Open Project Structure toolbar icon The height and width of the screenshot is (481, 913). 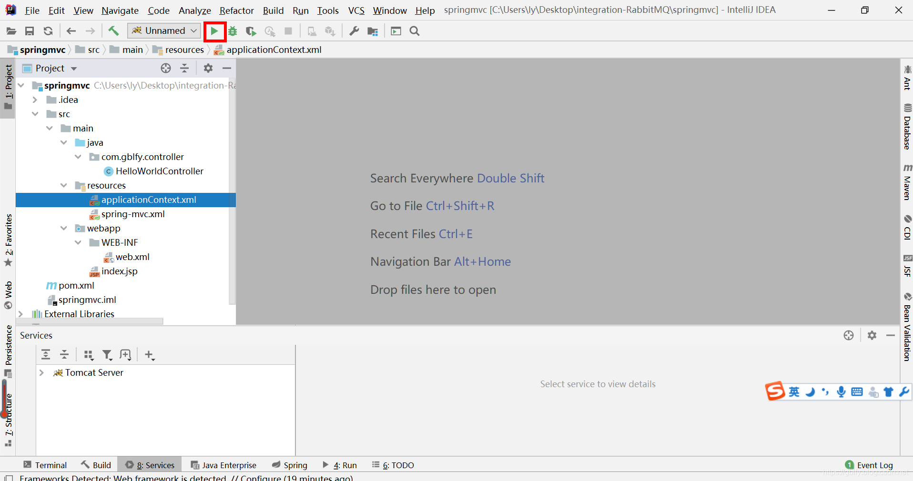tap(373, 31)
